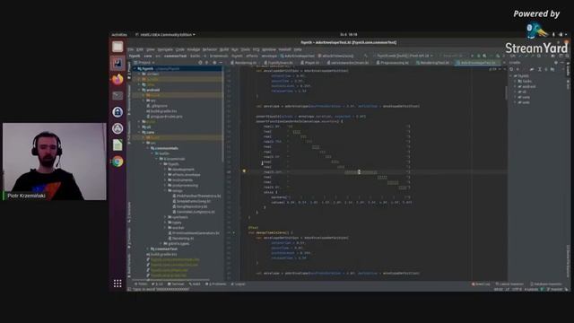Click the add Gradle project plus icon

(517, 69)
